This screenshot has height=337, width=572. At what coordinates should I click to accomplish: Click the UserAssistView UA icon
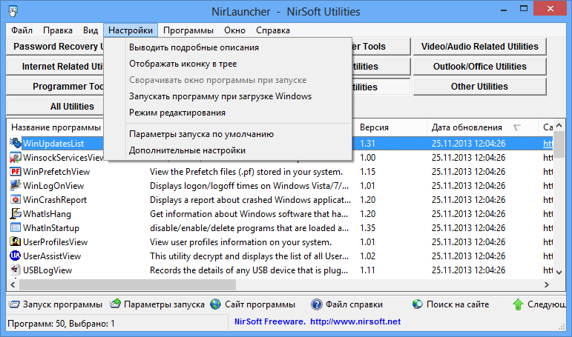pos(16,256)
